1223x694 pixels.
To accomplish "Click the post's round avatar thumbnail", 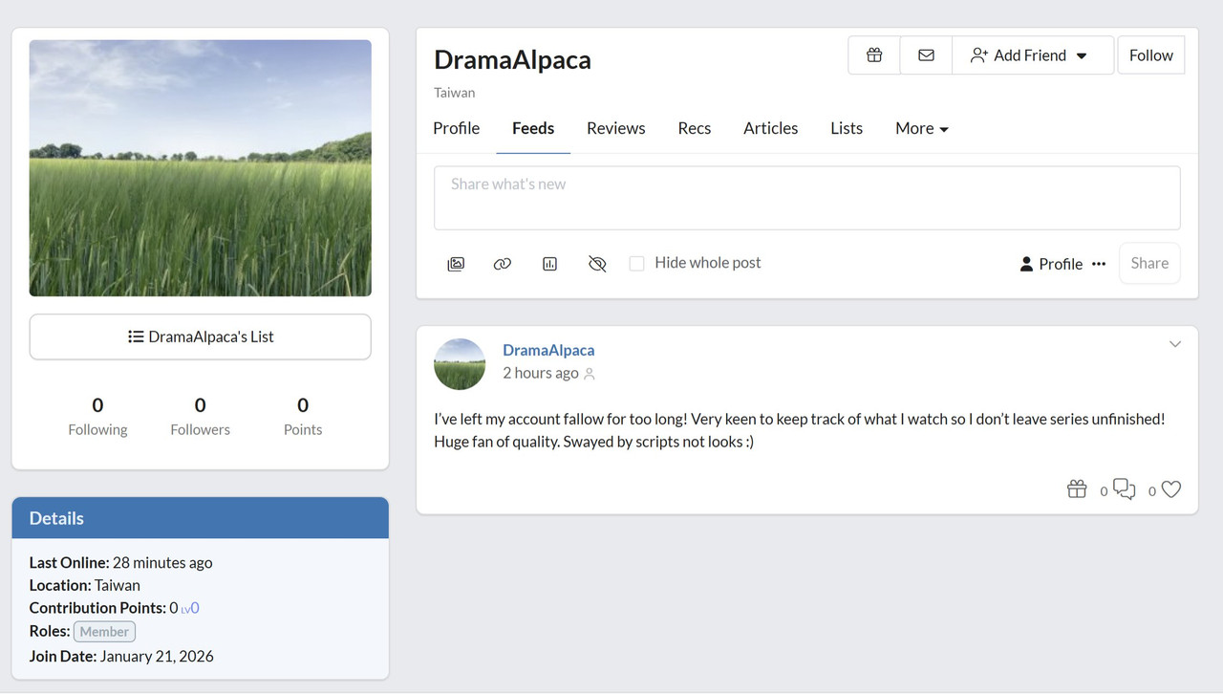I will tap(460, 364).
